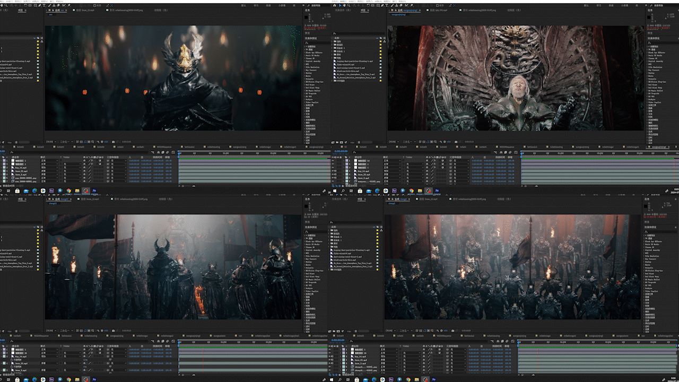Viewport: 679px width, 382px height.
Task: Click zoom-in mountain icon in top-left timeline
Action: [x=194, y=186]
